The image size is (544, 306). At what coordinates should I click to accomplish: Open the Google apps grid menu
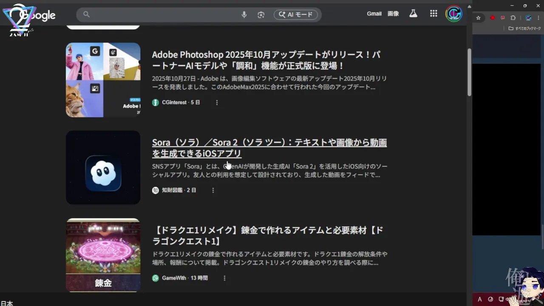pyautogui.click(x=433, y=14)
